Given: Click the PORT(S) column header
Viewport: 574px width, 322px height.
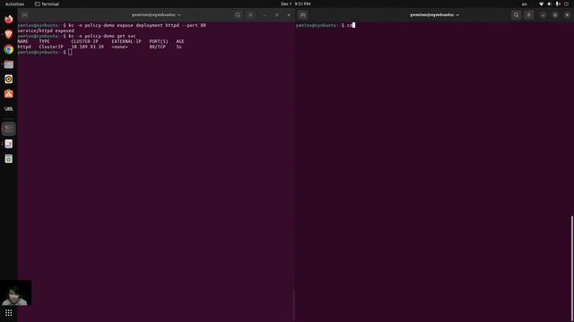Looking at the screenshot, I should pos(159,42).
